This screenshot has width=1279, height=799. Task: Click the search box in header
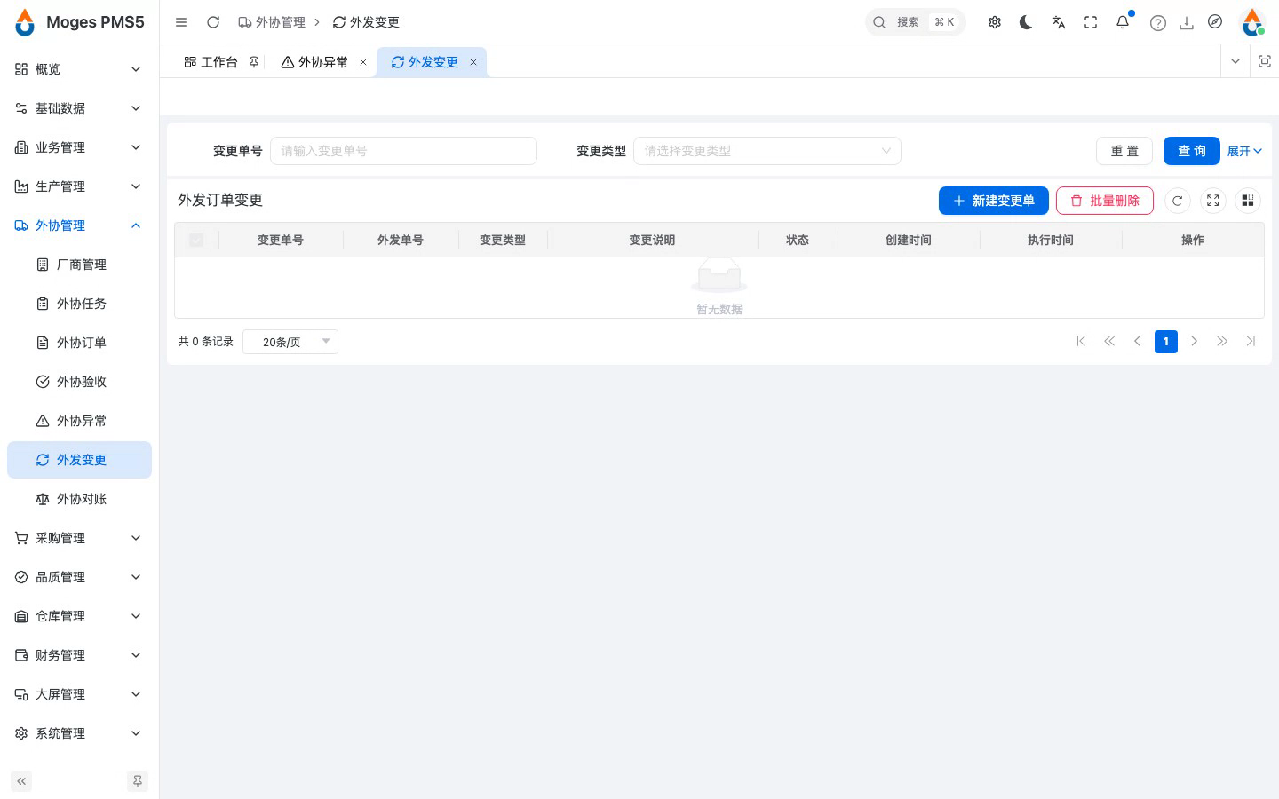coord(916,22)
